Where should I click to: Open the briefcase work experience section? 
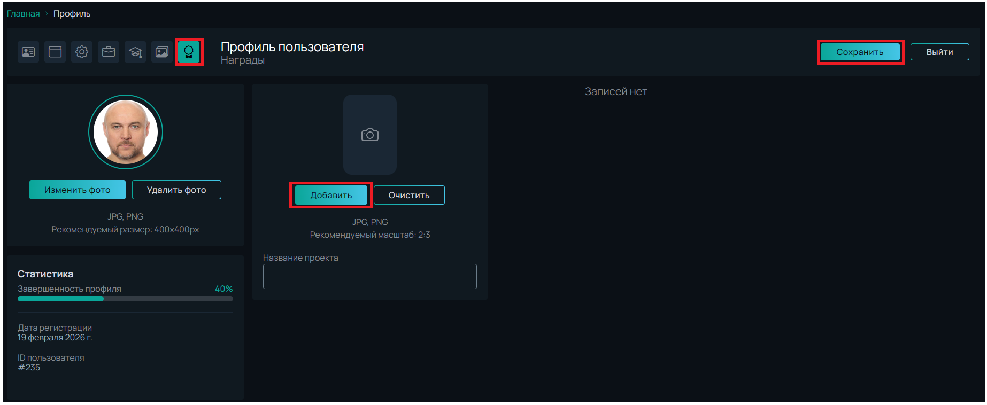(109, 52)
